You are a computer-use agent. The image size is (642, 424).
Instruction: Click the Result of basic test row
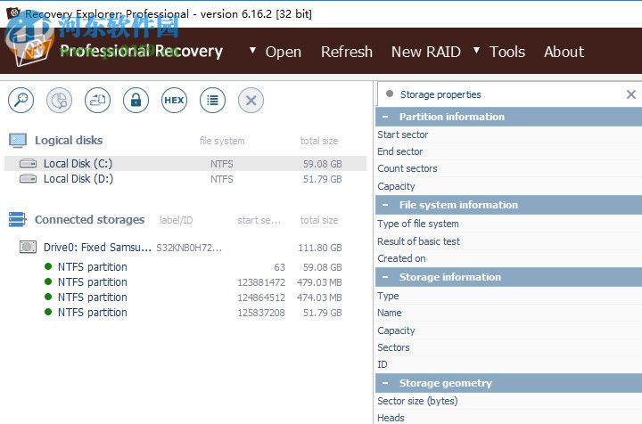click(508, 241)
